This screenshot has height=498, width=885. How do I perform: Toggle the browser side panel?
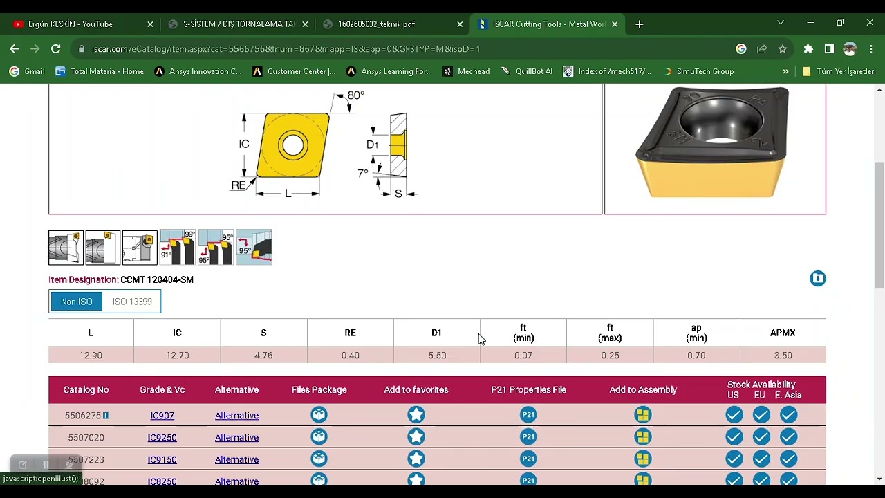coord(829,49)
